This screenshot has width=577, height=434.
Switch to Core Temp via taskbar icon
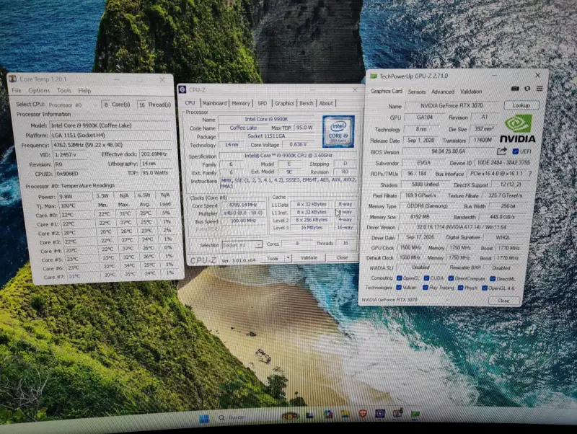pyautogui.click(x=397, y=413)
